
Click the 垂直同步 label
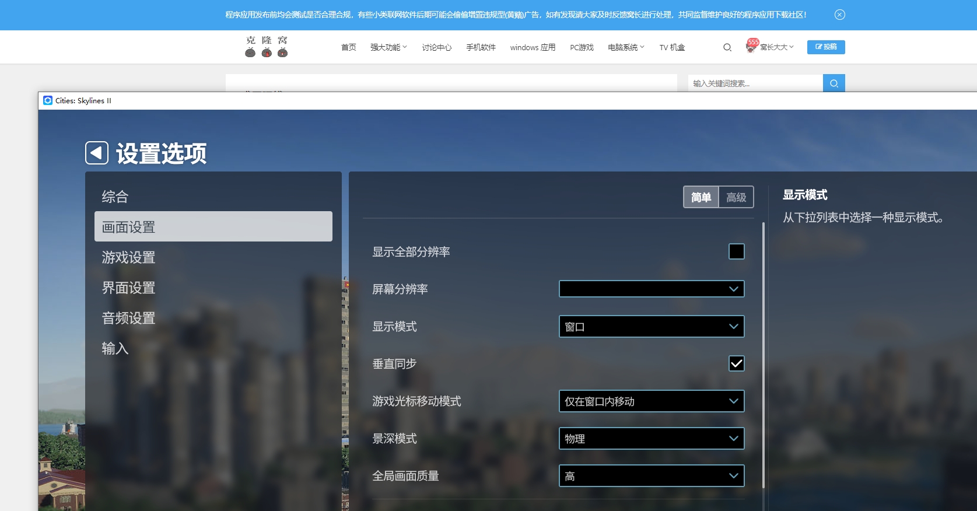pos(394,363)
